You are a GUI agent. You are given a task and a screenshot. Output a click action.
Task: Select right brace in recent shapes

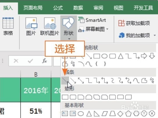pyautogui.click(x=105, y=64)
